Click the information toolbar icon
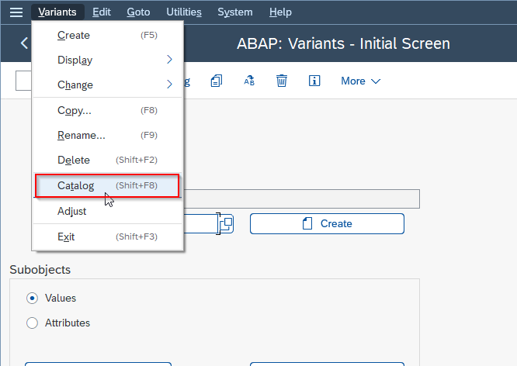The width and height of the screenshot is (517, 366). pyautogui.click(x=314, y=81)
